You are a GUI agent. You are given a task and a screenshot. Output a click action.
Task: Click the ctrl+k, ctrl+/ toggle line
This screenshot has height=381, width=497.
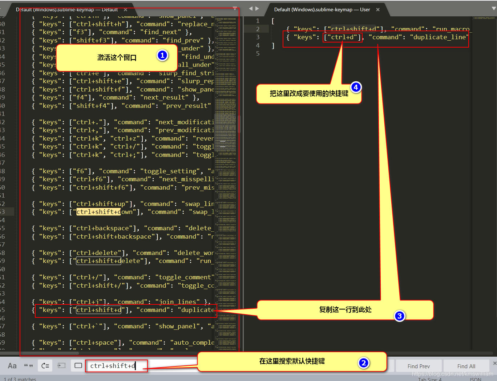123,146
